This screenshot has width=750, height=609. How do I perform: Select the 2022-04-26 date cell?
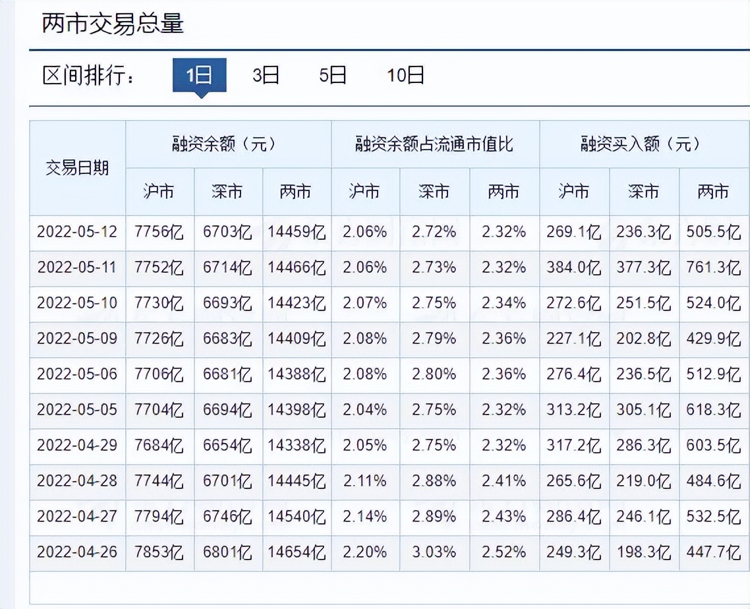tap(78, 552)
